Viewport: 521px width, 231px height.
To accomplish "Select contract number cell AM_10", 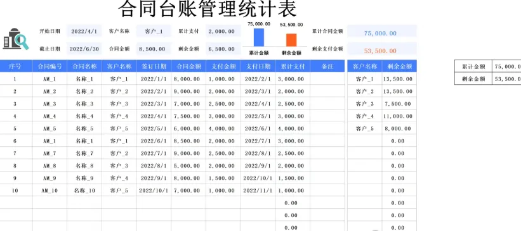I will click(49, 190).
